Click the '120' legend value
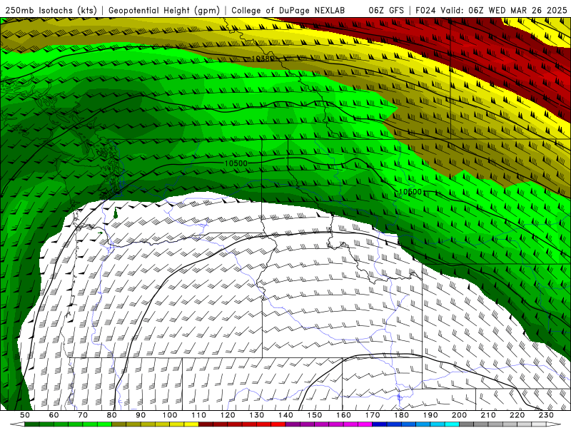 pyautogui.click(x=228, y=415)
